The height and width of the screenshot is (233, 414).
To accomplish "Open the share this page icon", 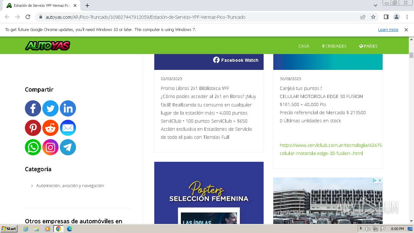I will pyautogui.click(x=363, y=17).
